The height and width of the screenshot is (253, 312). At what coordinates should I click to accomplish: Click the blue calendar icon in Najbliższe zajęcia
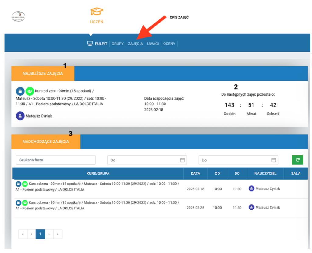20,91
